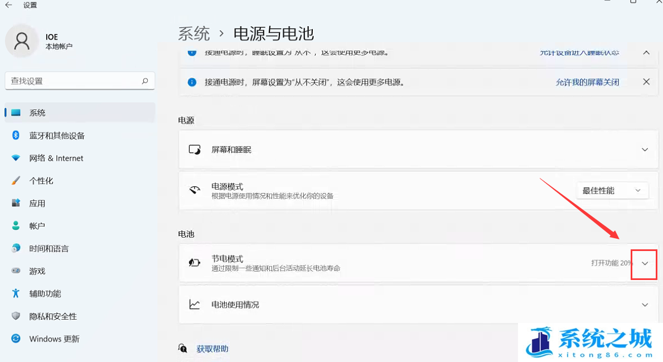Select 应用 in the sidebar
Viewport: 663px width, 362px height.
[37, 204]
